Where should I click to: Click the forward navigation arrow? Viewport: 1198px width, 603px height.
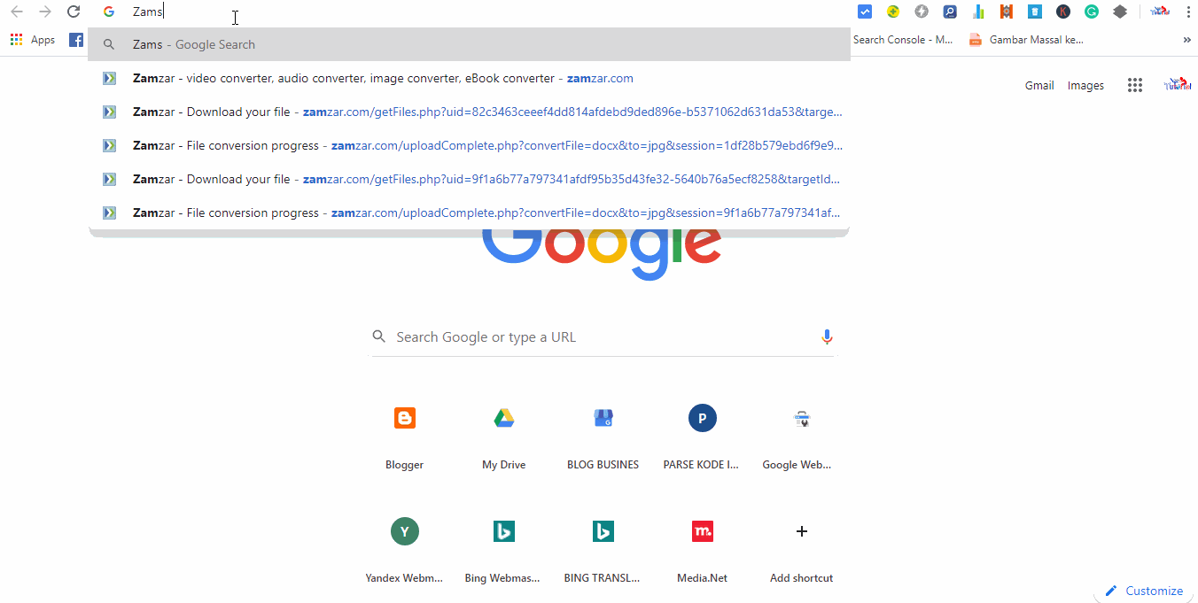(45, 12)
